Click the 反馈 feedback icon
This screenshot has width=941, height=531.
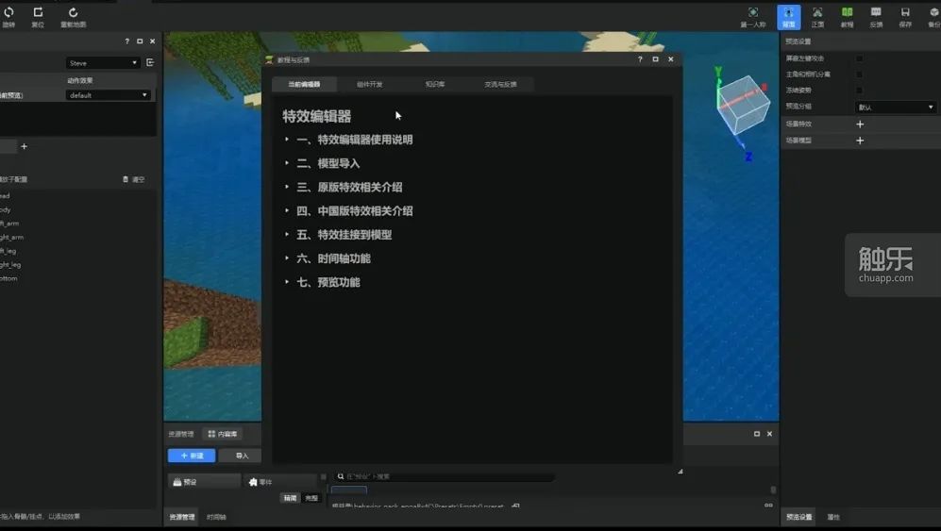(876, 13)
